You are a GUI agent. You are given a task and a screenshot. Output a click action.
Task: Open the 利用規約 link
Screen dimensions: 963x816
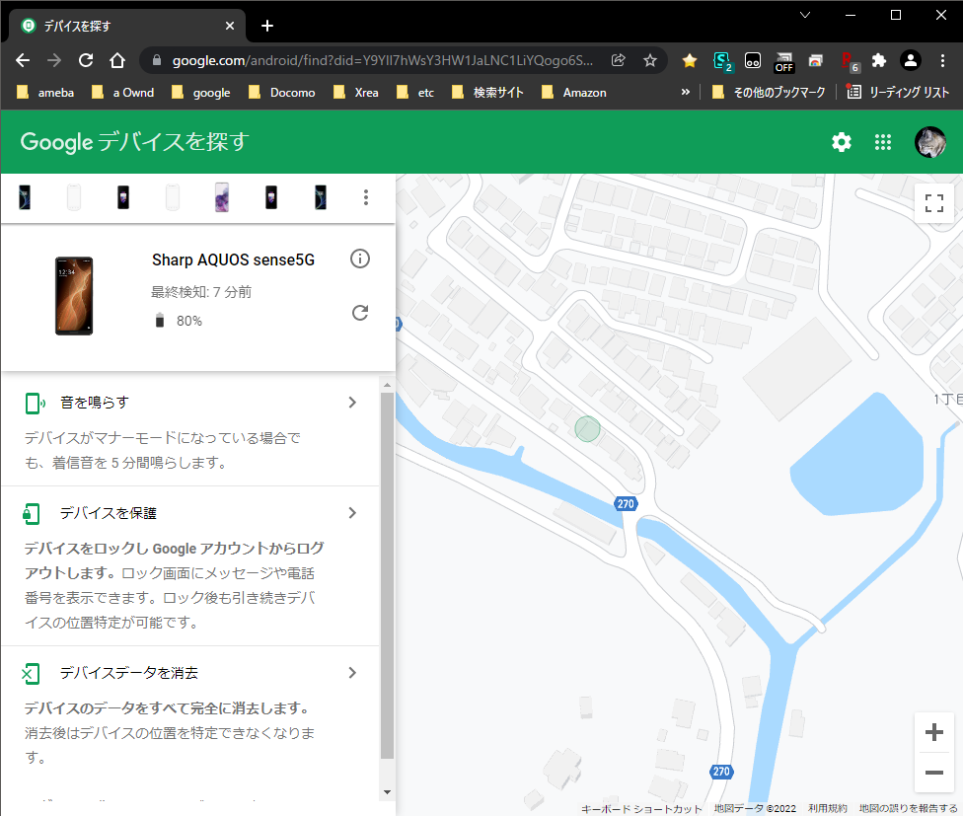point(827,809)
